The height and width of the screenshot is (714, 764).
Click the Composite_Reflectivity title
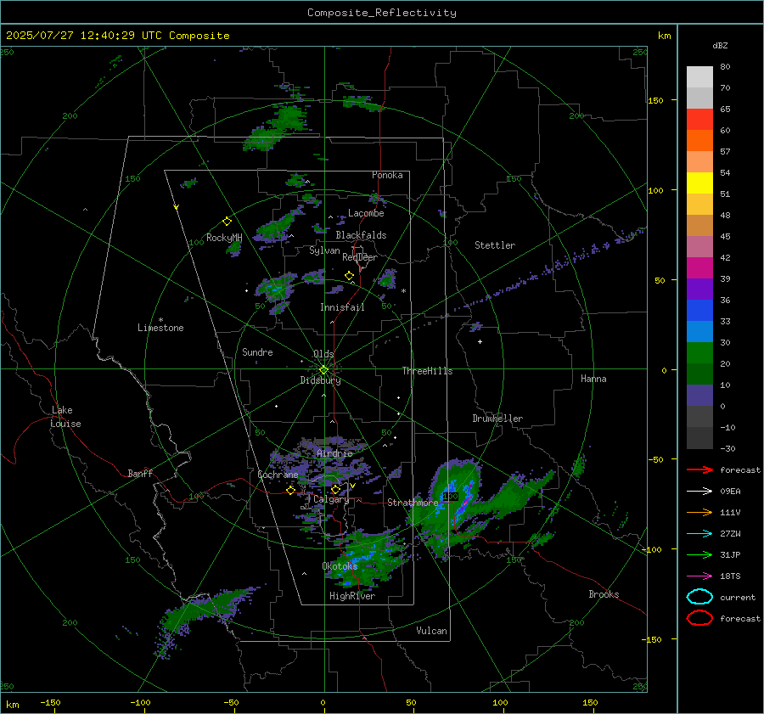(382, 13)
